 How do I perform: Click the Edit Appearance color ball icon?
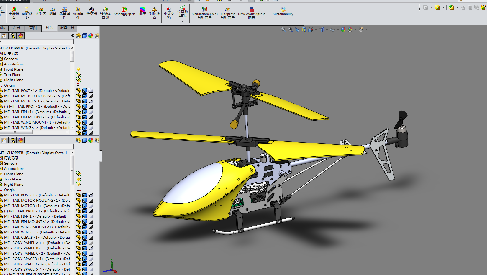coord(343,29)
